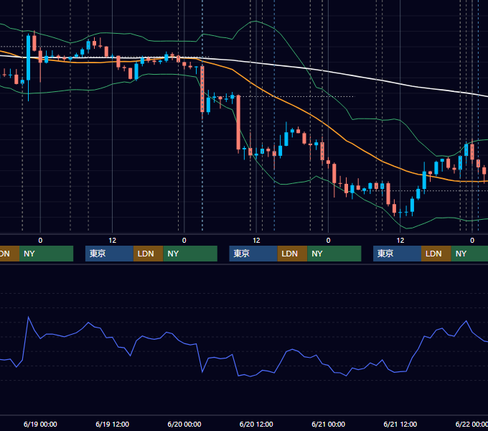The image size is (488, 431).
Task: Click the tall red candle at 6/20 09:00
Action: tap(238, 123)
